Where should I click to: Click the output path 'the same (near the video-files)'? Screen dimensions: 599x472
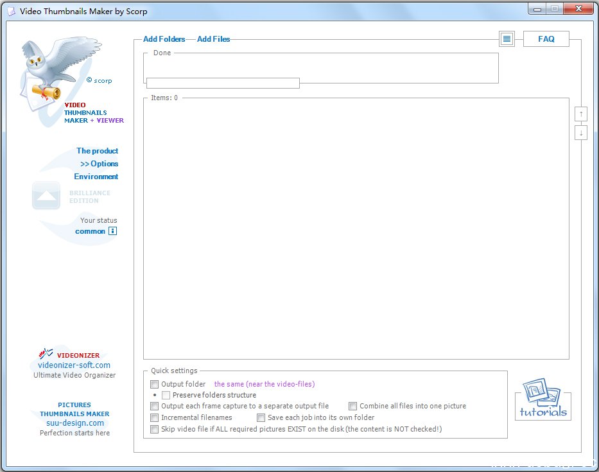click(x=264, y=384)
